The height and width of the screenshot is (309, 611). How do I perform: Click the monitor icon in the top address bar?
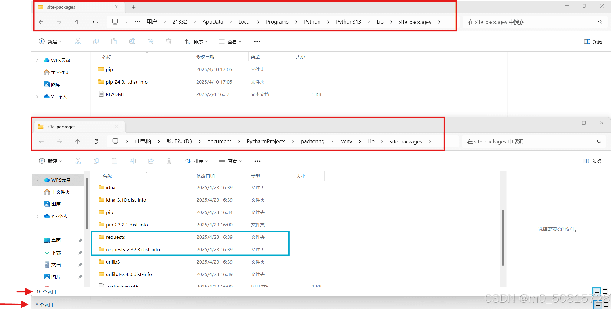[x=115, y=22]
